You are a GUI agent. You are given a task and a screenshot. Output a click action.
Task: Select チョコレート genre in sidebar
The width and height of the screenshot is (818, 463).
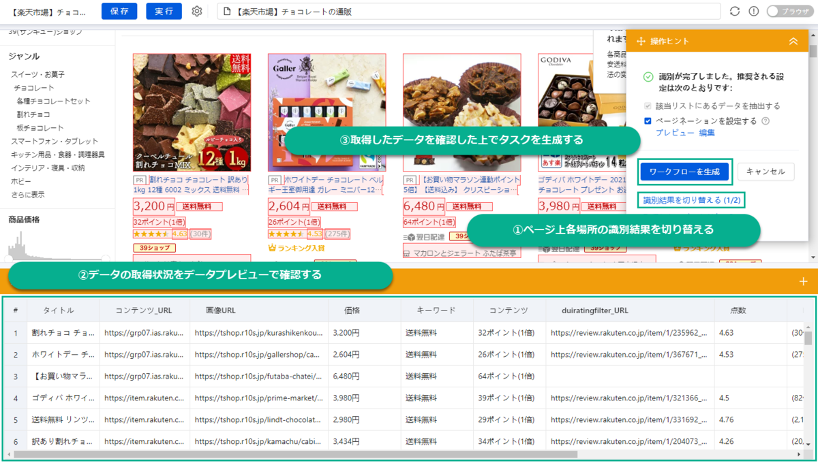click(34, 88)
